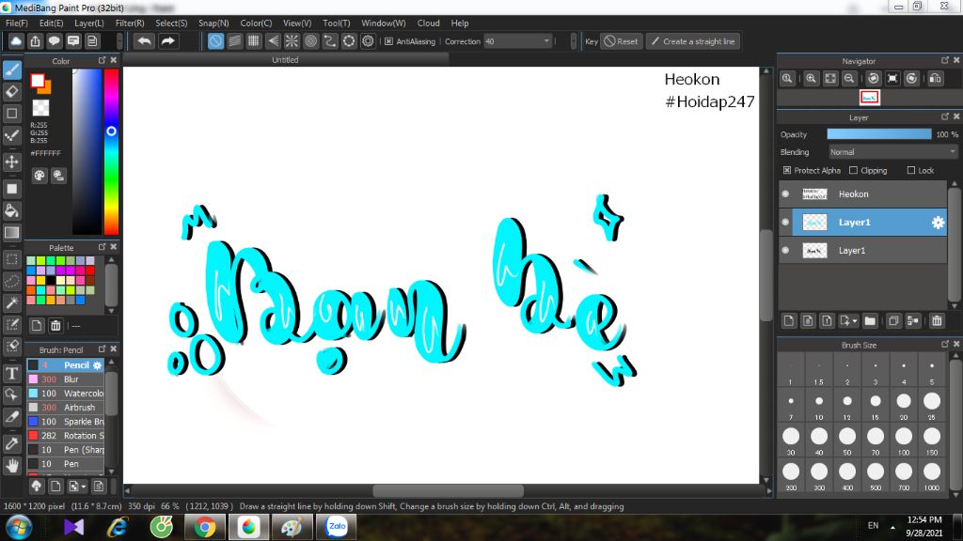Viewport: 963px width, 541px height.
Task: Select the Magic Wand tool
Action: 11,302
